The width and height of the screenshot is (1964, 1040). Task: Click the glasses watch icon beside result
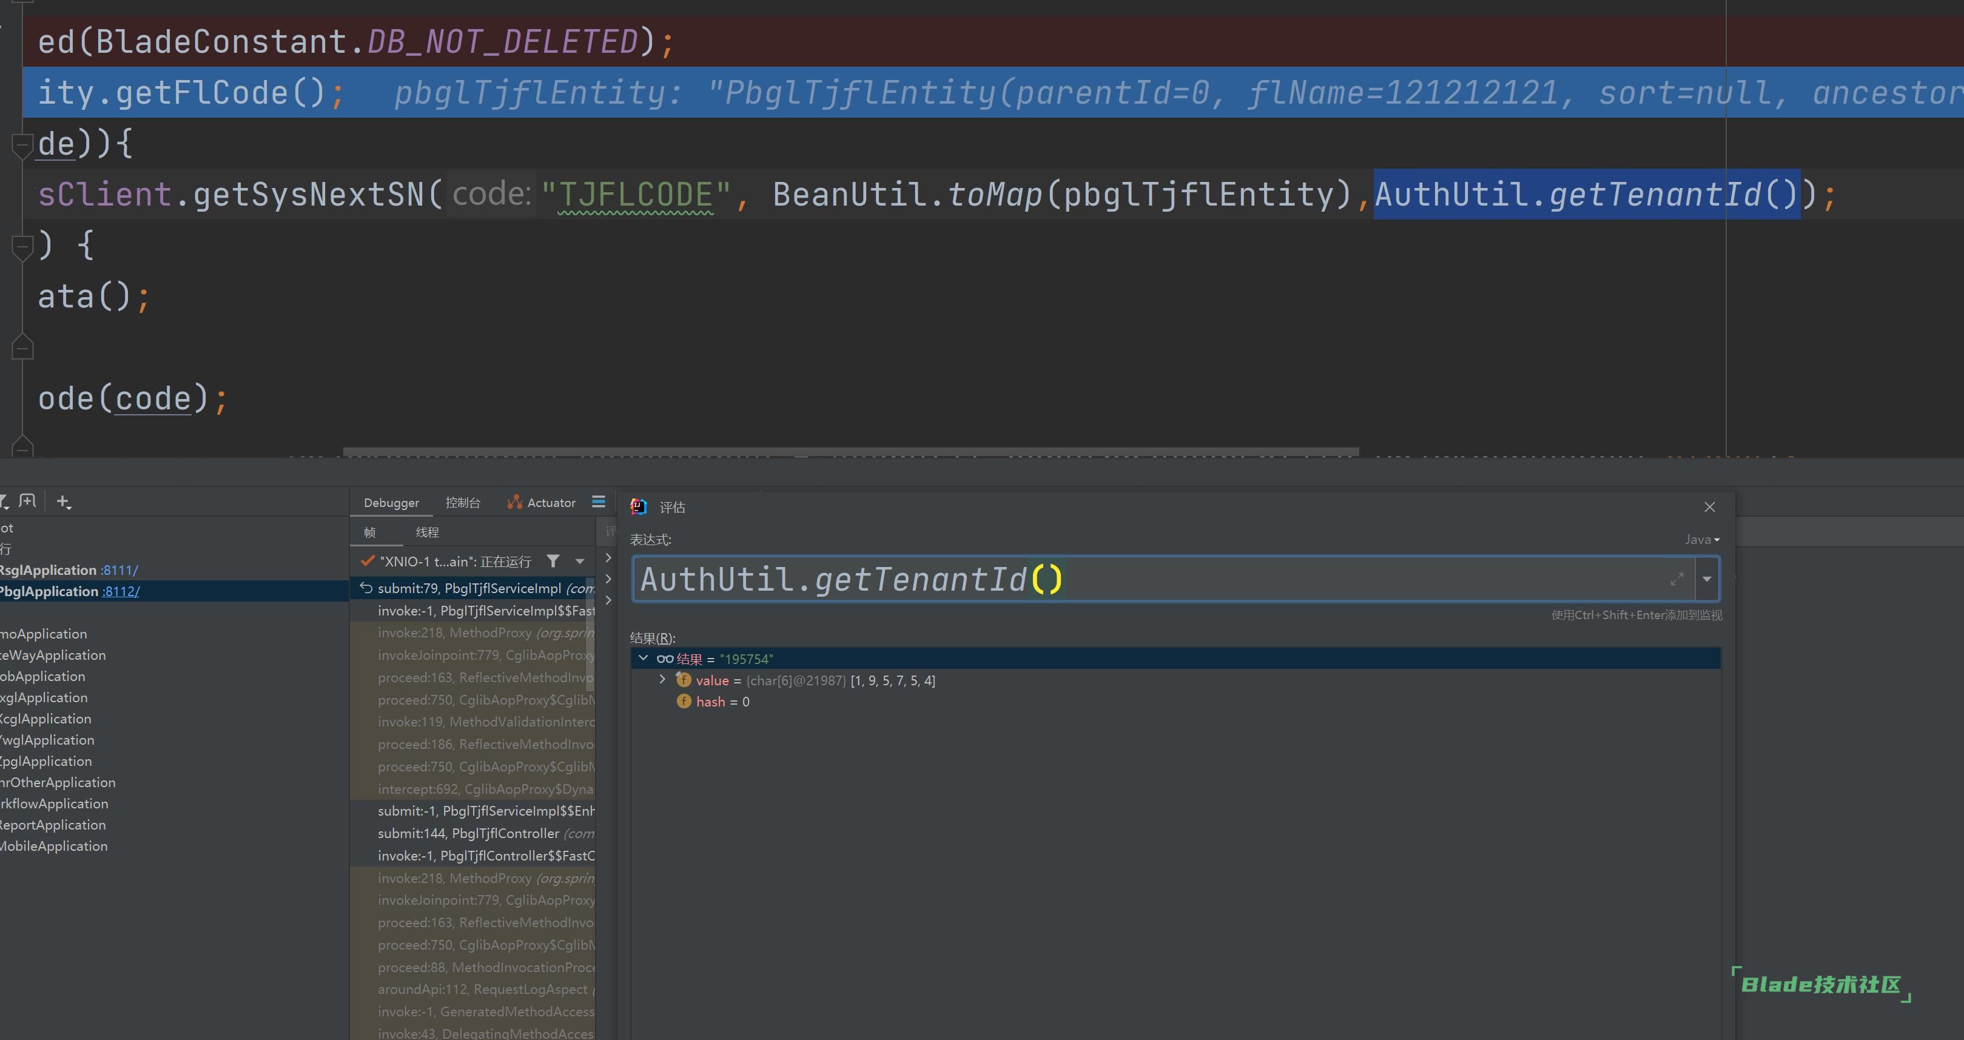click(x=664, y=659)
